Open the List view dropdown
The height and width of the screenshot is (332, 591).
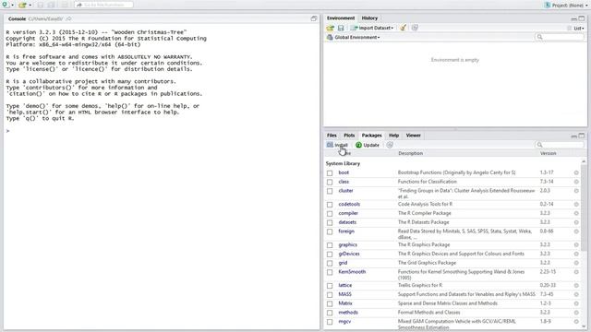click(x=576, y=29)
